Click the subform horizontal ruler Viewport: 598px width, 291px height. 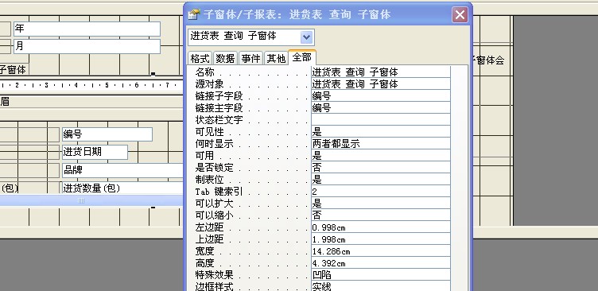click(x=91, y=85)
